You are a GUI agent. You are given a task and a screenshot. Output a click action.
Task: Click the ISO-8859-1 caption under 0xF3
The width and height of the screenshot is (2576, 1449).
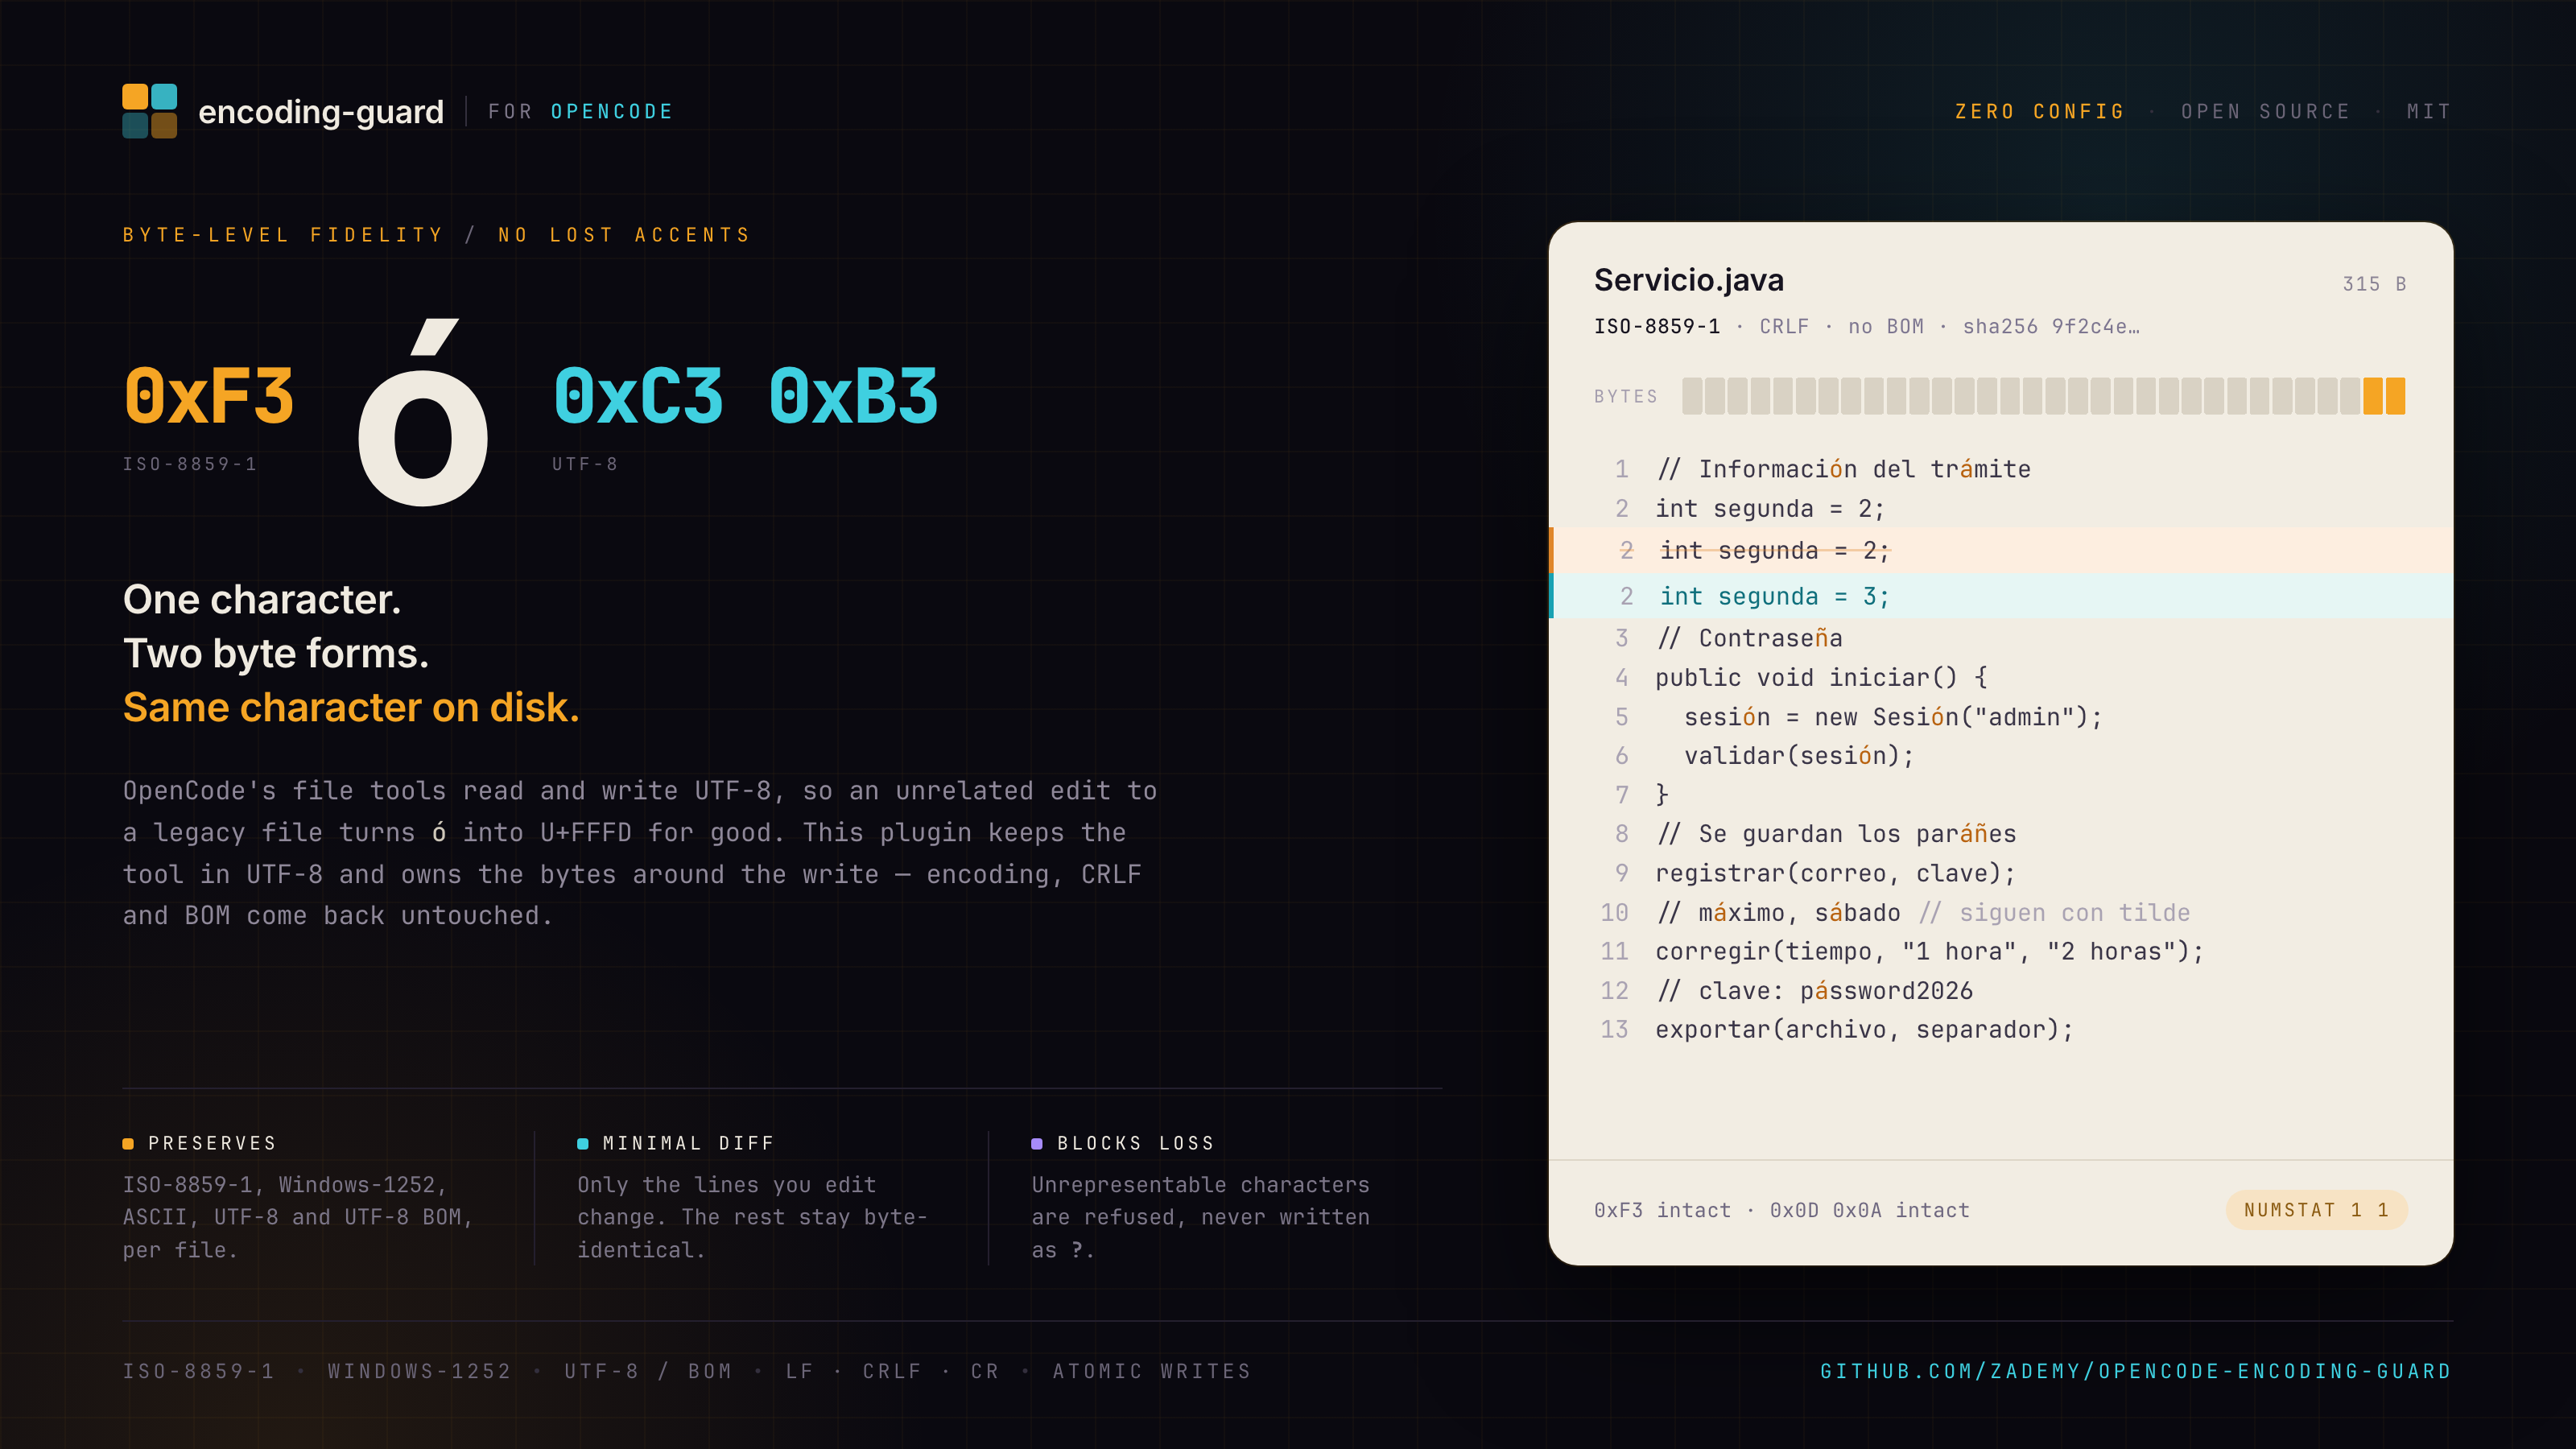(x=190, y=464)
